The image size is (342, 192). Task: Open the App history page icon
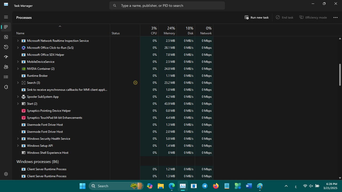click(x=6, y=47)
